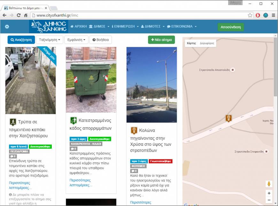
Task: Click the settings gear icon in blue navbar
Action: 7,26
